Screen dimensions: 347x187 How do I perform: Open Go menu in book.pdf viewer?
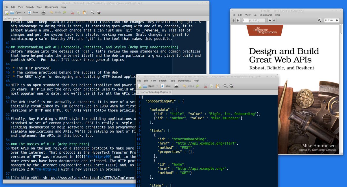[x=255, y=15]
